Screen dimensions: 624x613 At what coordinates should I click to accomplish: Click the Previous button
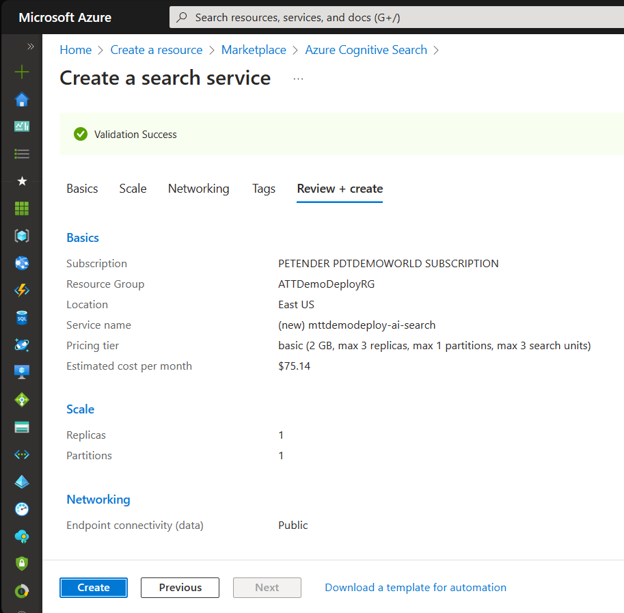coord(180,588)
